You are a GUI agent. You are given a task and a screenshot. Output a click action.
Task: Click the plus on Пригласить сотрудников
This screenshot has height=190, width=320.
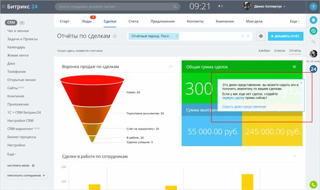(x=44, y=176)
